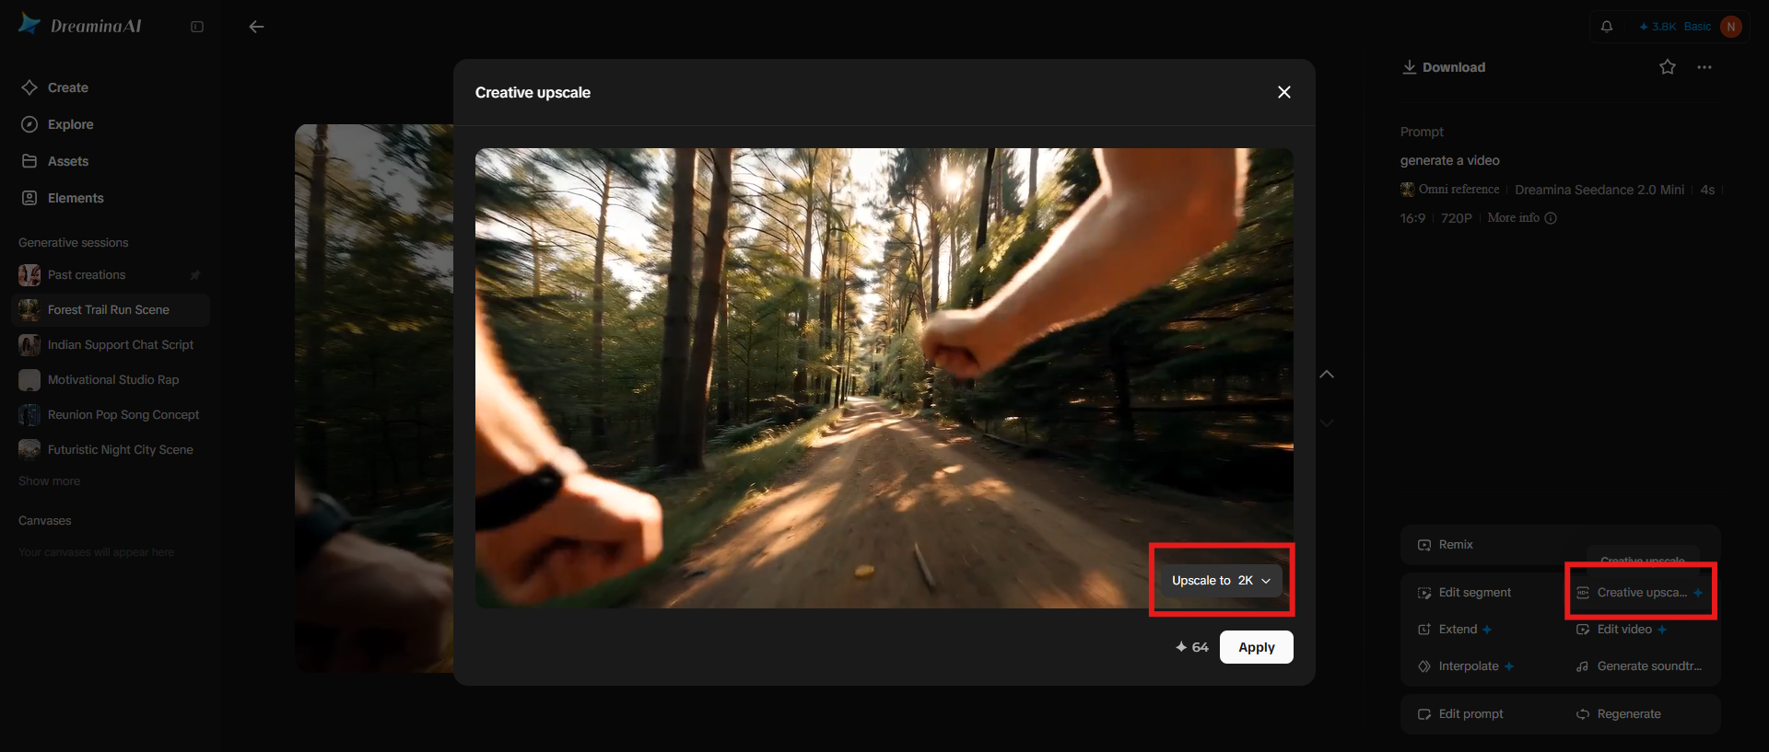This screenshot has height=752, width=1769.
Task: Click the Edit video action
Action: [1622, 630]
